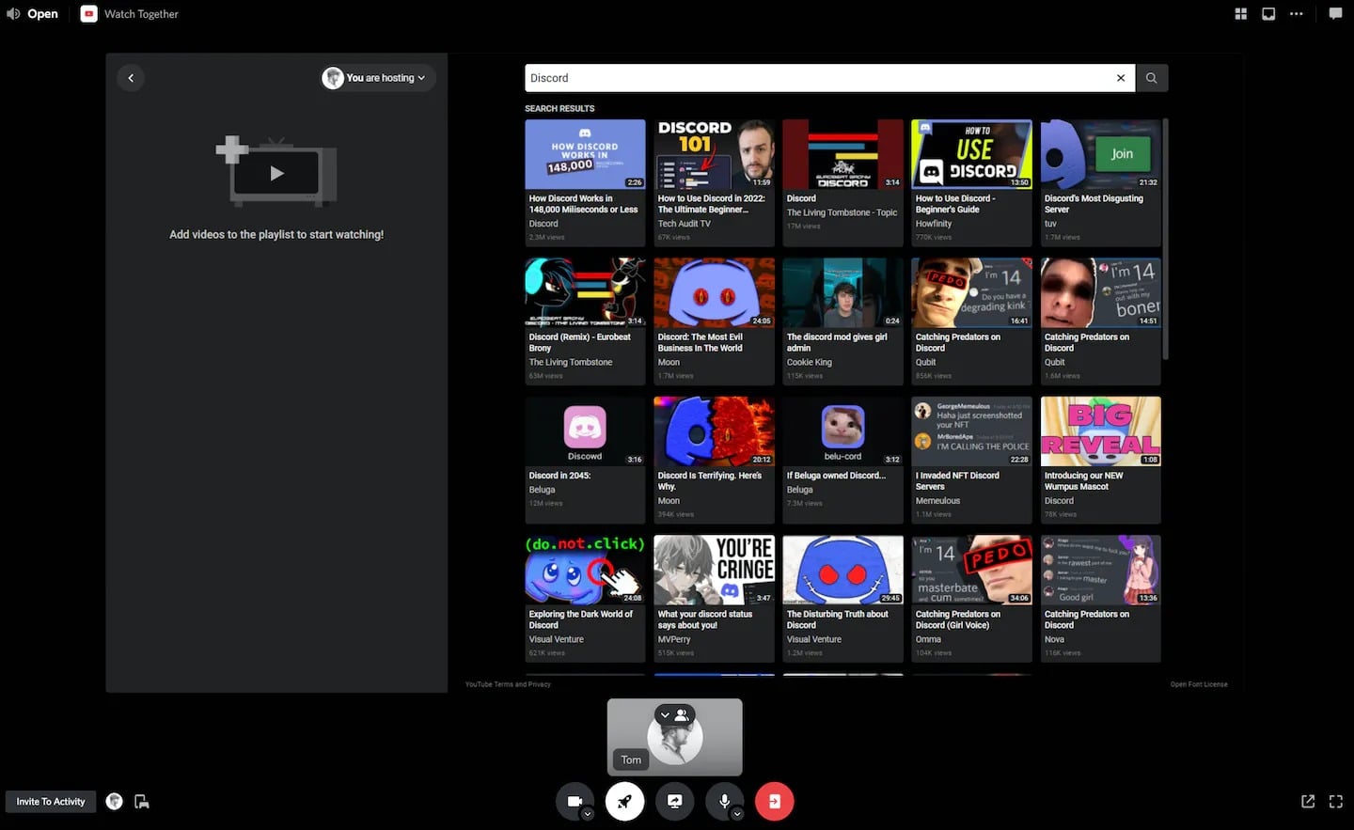Click the red leave call button
This screenshot has height=830, width=1354.
click(774, 801)
